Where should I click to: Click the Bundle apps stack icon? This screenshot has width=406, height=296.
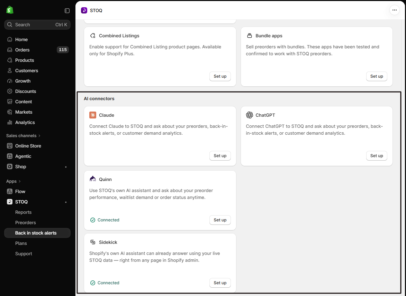coord(249,36)
